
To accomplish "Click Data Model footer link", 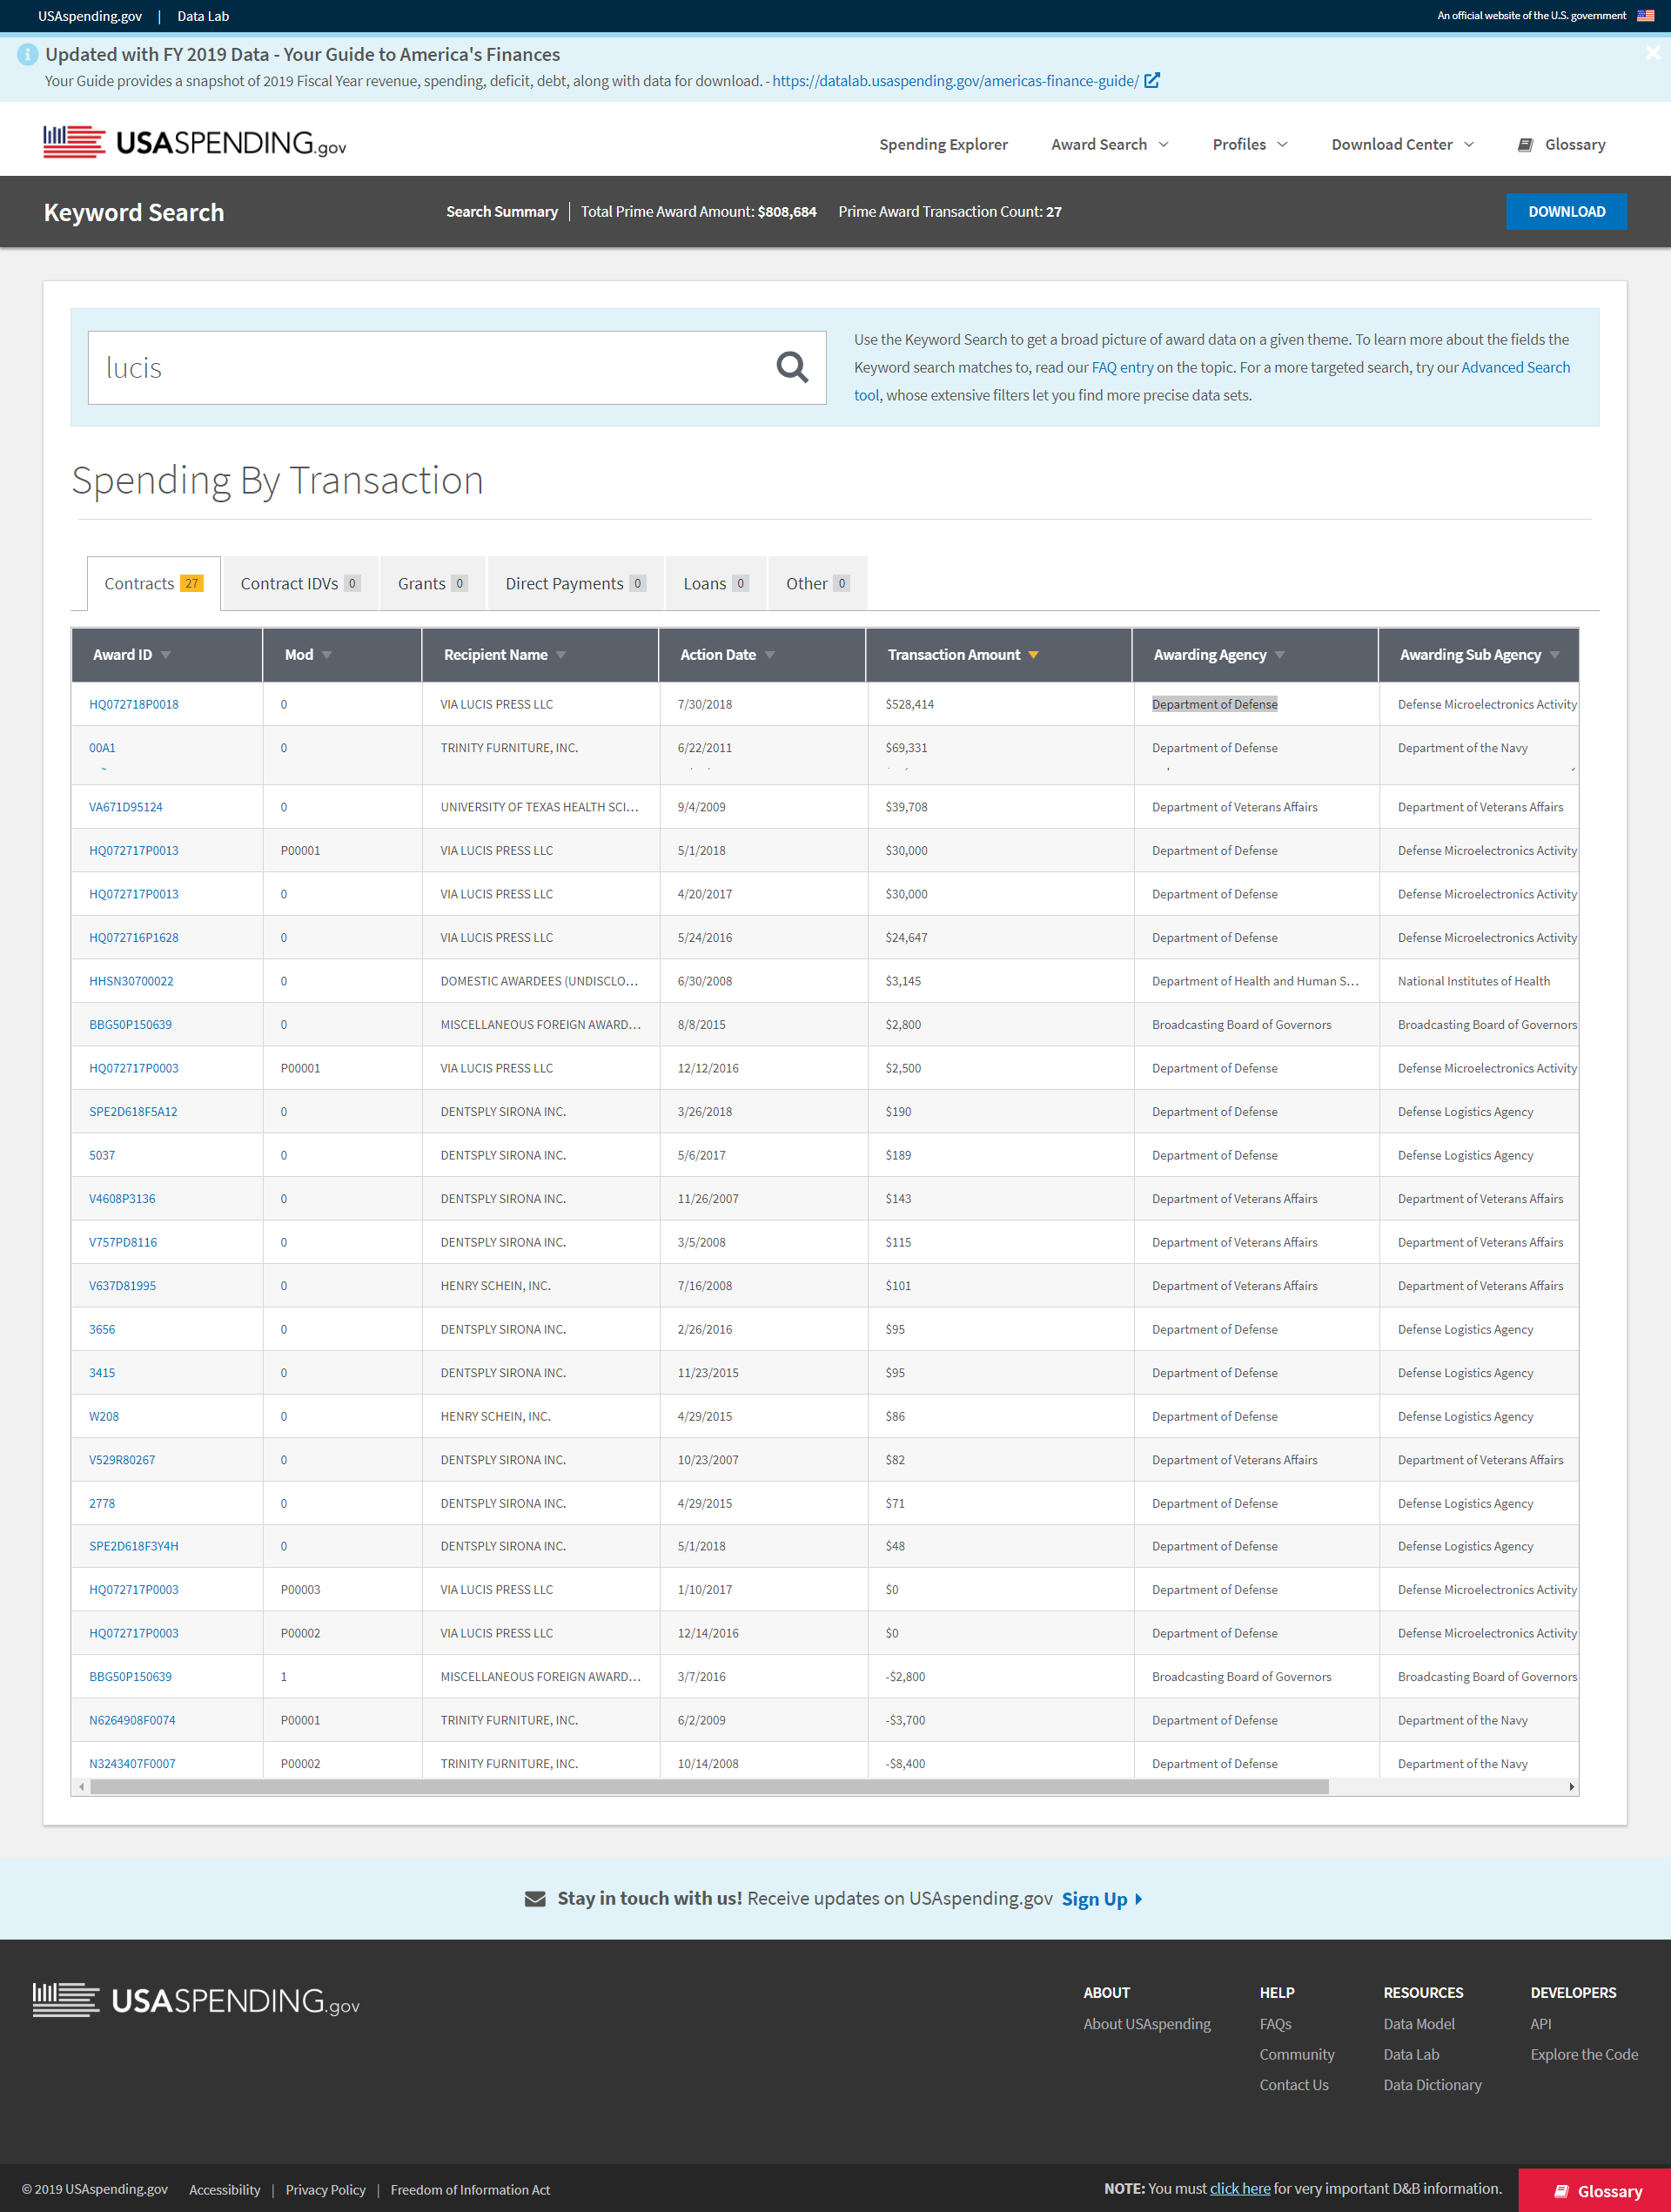I will coord(1419,2023).
